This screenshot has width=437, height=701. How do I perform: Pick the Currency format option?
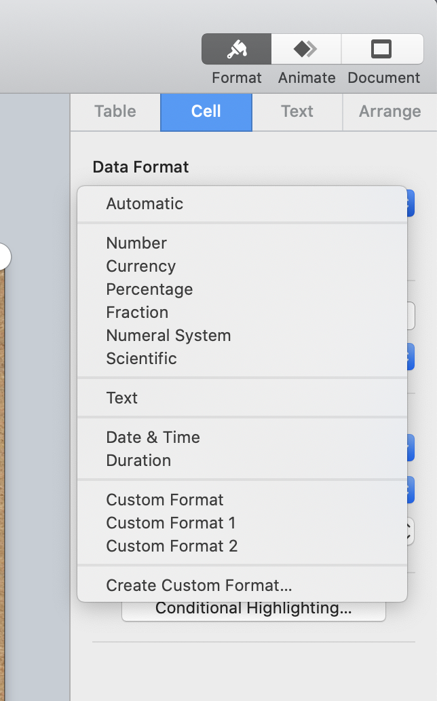pos(141,266)
